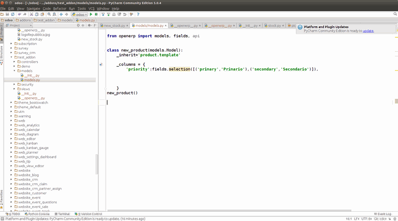Toggle tool window buttons icon in status bar

tap(2, 219)
